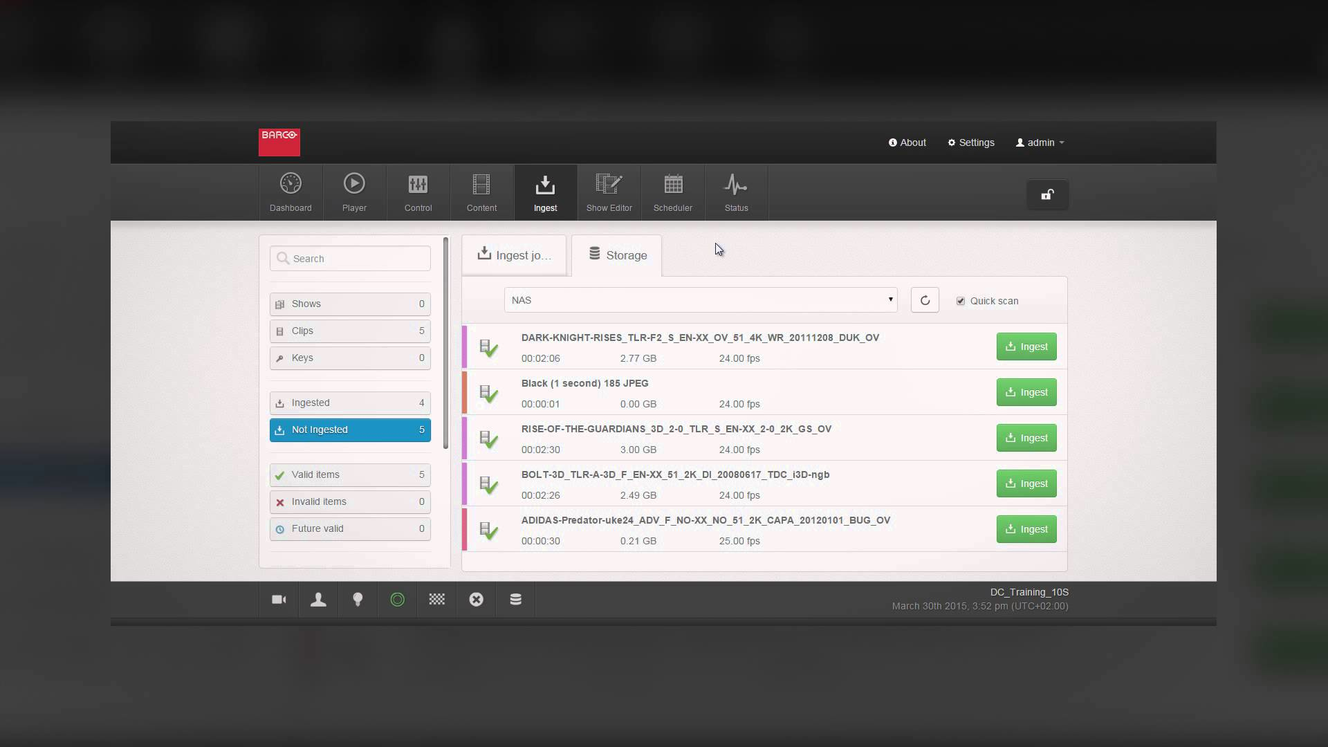
Task: Click the lamp bulb icon in the bottom bar
Action: pos(358,600)
